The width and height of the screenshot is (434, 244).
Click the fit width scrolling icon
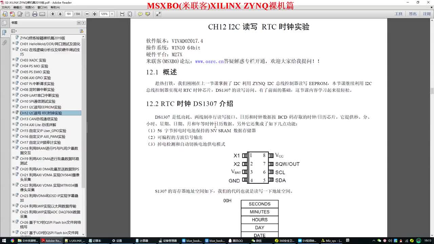point(122,14)
